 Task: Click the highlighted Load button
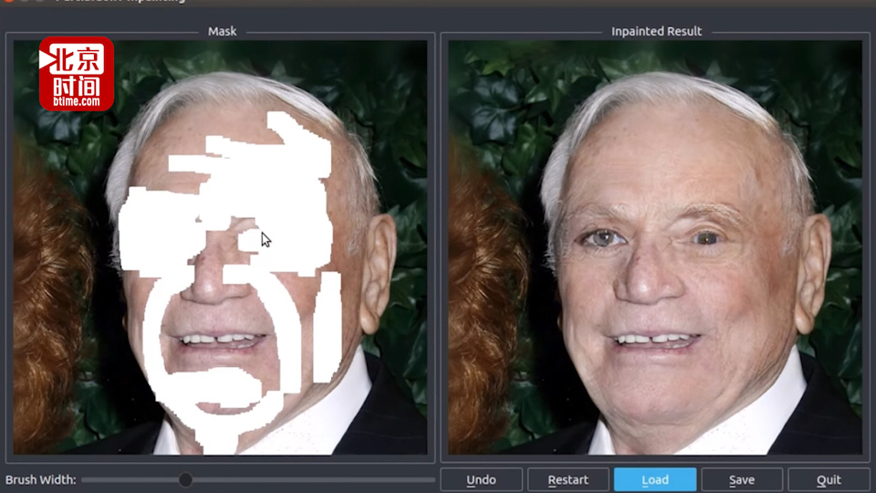point(655,479)
